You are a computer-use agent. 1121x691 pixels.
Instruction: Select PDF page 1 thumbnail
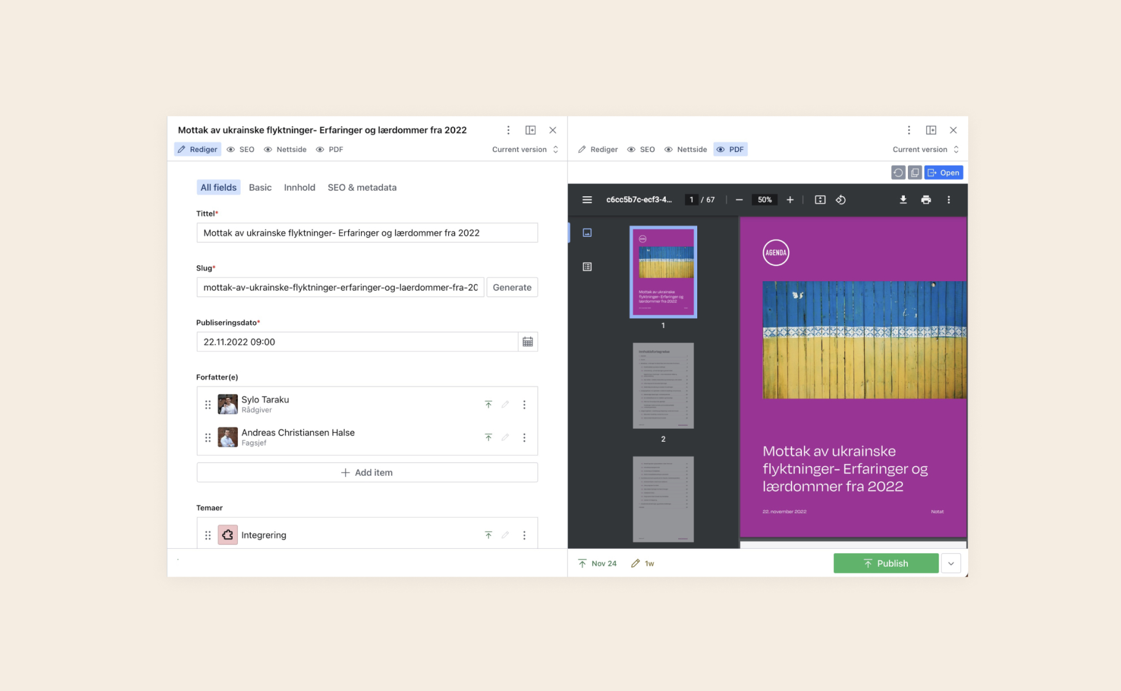coord(663,272)
